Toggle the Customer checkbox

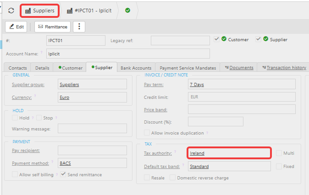(x=216, y=39)
